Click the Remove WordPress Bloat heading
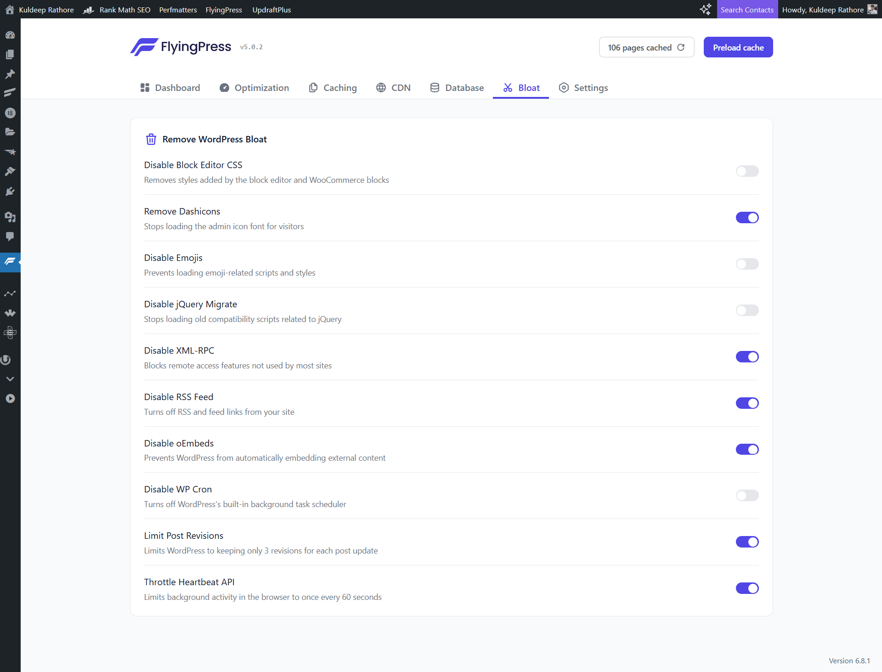Viewport: 882px width, 672px height. pyautogui.click(x=215, y=139)
